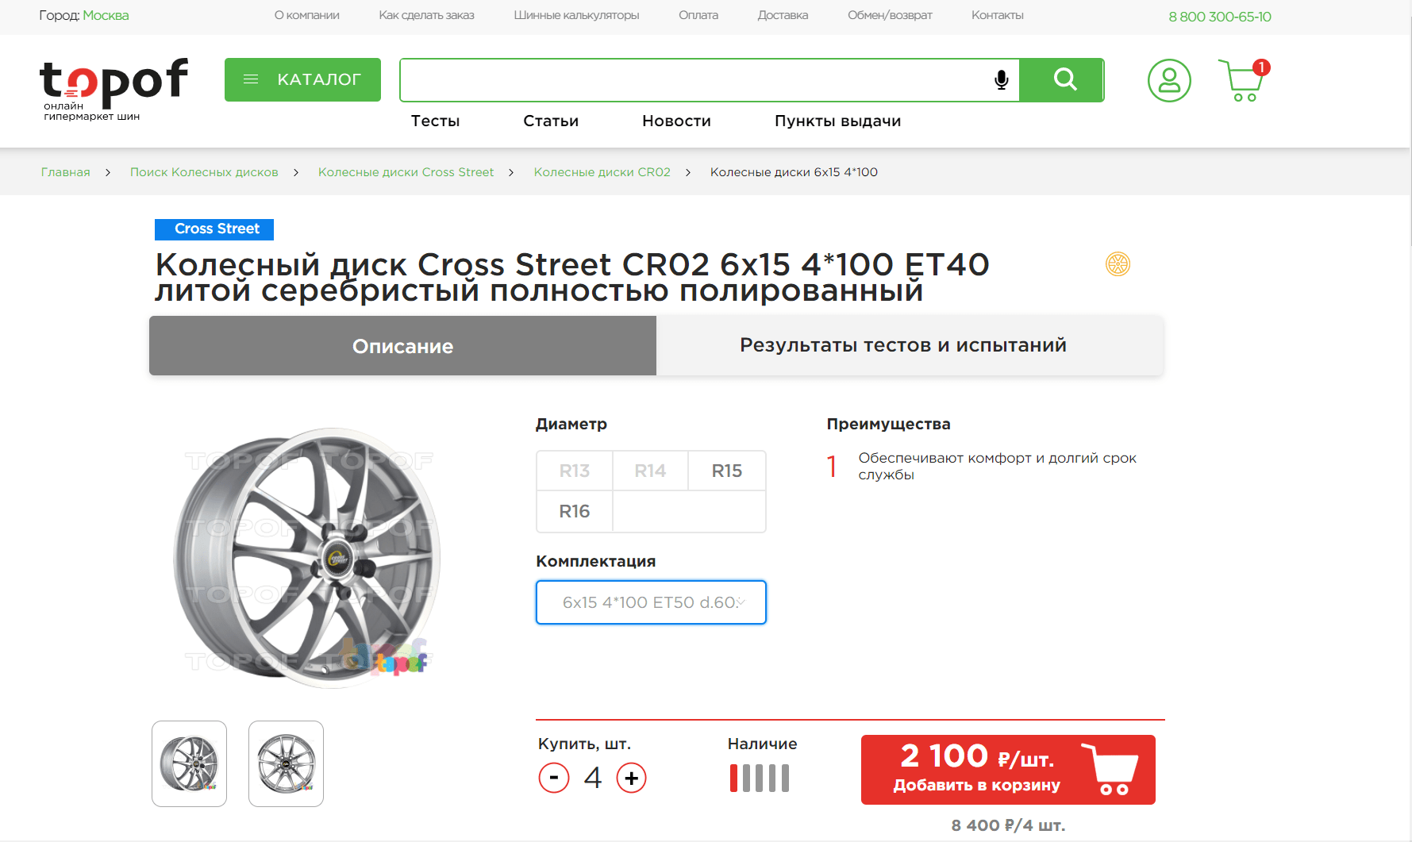This screenshot has width=1412, height=842.
Task: Click the Topof logo
Action: [113, 89]
